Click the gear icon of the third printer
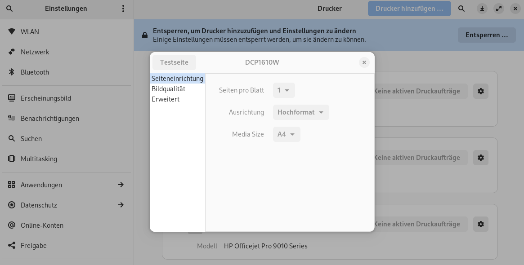Screen dimensions: 524x265 [x=481, y=224]
